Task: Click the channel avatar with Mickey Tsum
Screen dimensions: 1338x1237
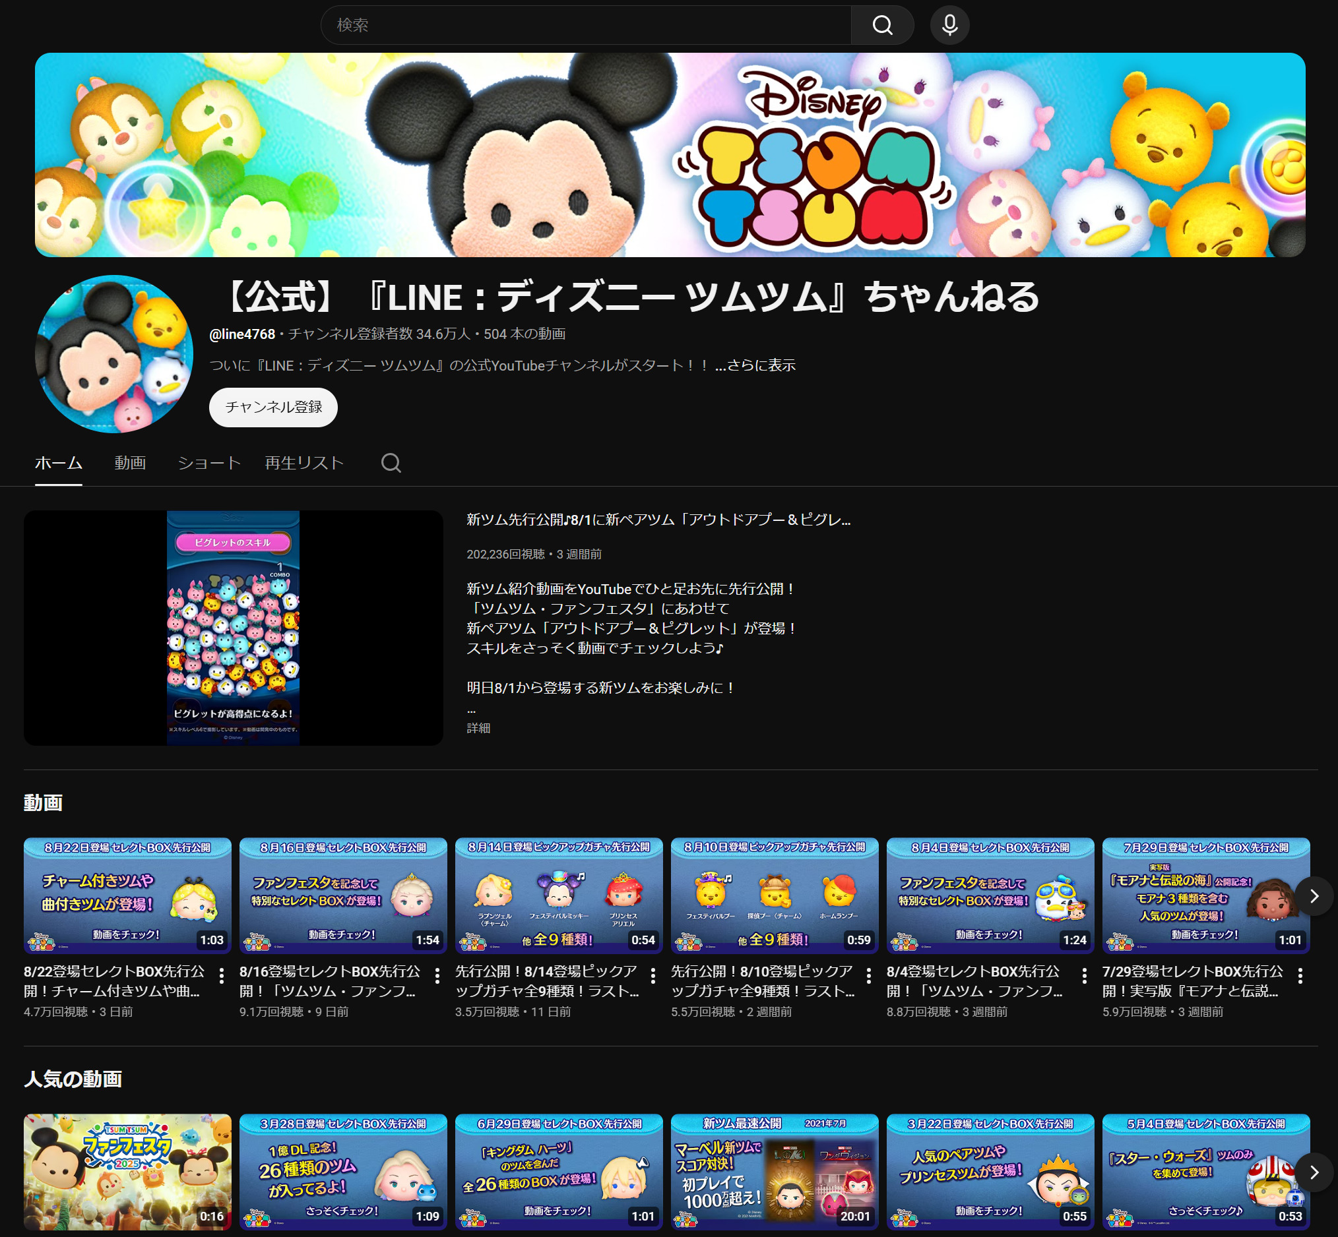Action: [114, 354]
